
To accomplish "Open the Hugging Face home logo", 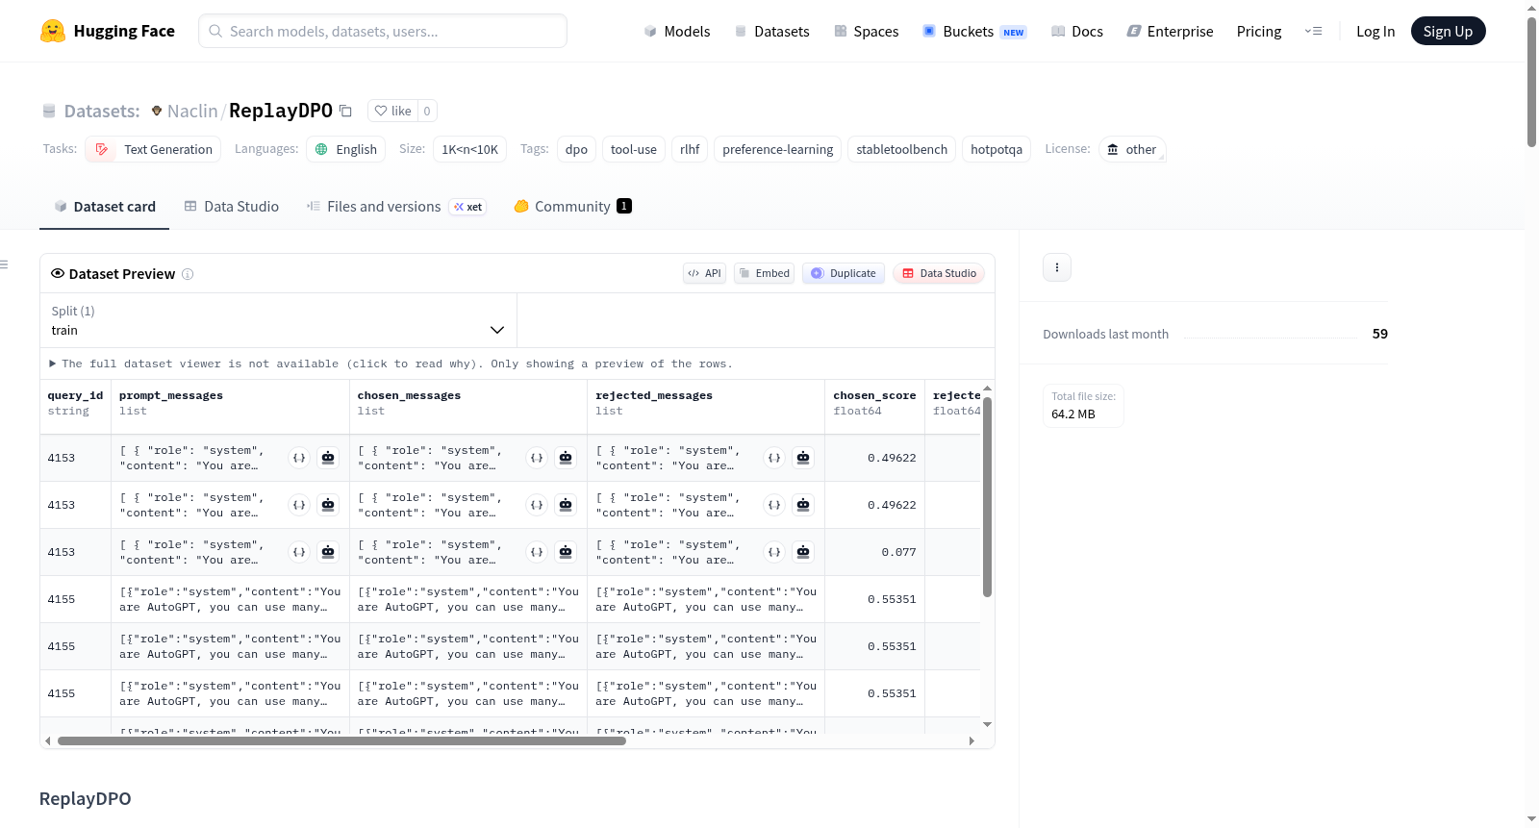I will pyautogui.click(x=108, y=31).
